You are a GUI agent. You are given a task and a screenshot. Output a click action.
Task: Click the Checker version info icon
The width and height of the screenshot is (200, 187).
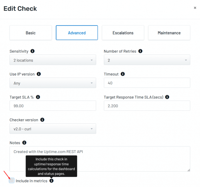click(x=42, y=120)
